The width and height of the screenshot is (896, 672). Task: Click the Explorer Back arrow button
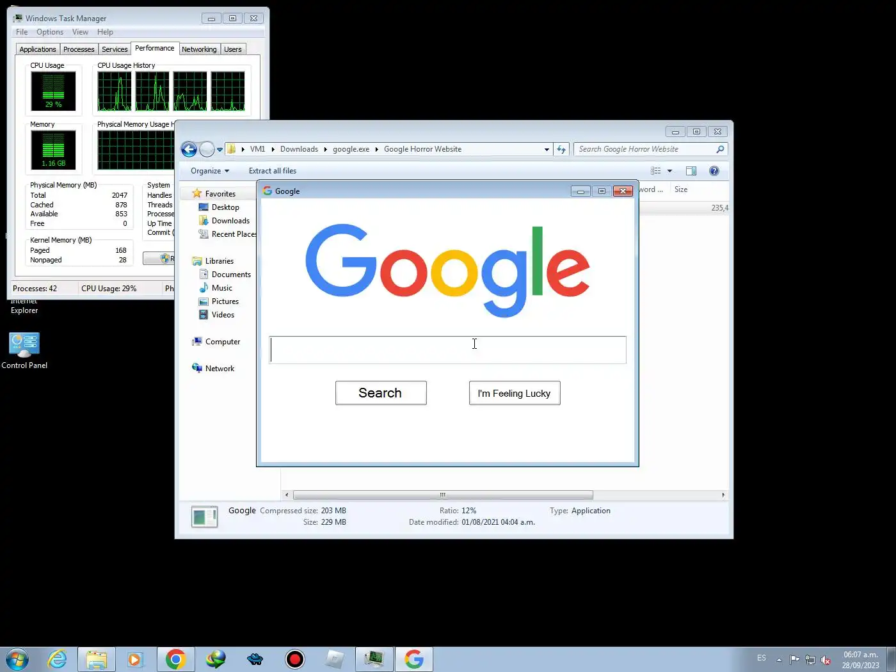(189, 149)
